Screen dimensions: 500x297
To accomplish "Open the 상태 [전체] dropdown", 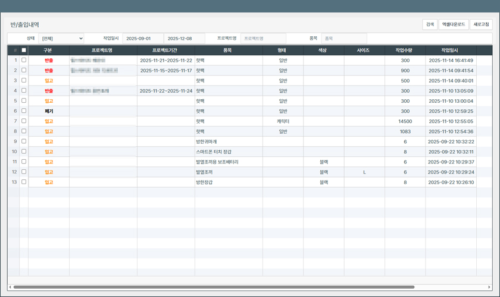I will click(62, 39).
